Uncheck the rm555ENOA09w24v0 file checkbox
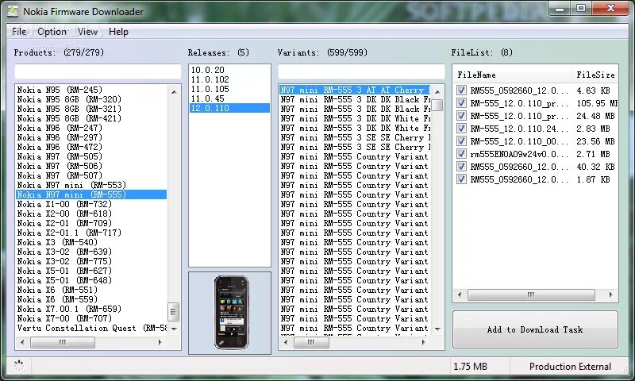Viewport: 635px width, 381px height. (461, 154)
